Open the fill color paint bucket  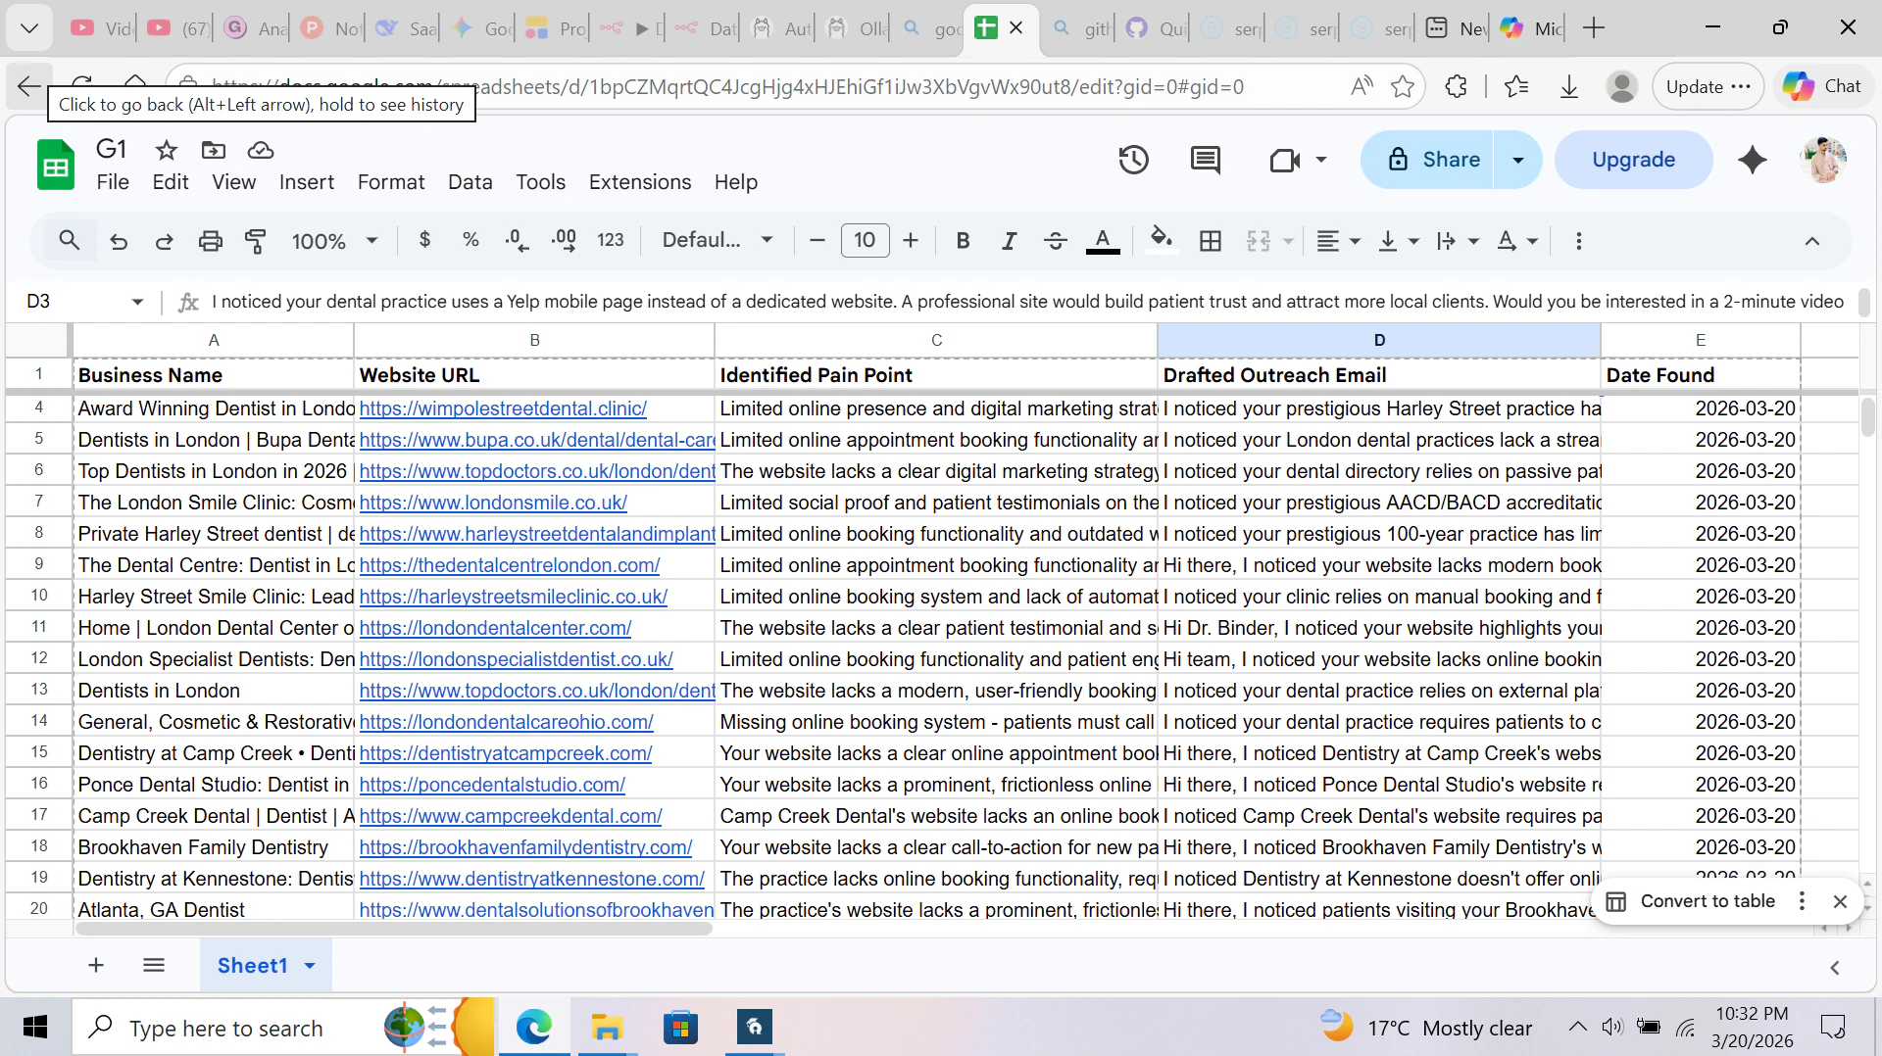click(x=1161, y=241)
